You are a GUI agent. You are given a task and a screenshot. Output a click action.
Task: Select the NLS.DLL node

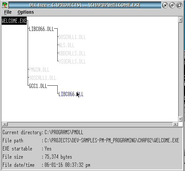(x=66, y=45)
